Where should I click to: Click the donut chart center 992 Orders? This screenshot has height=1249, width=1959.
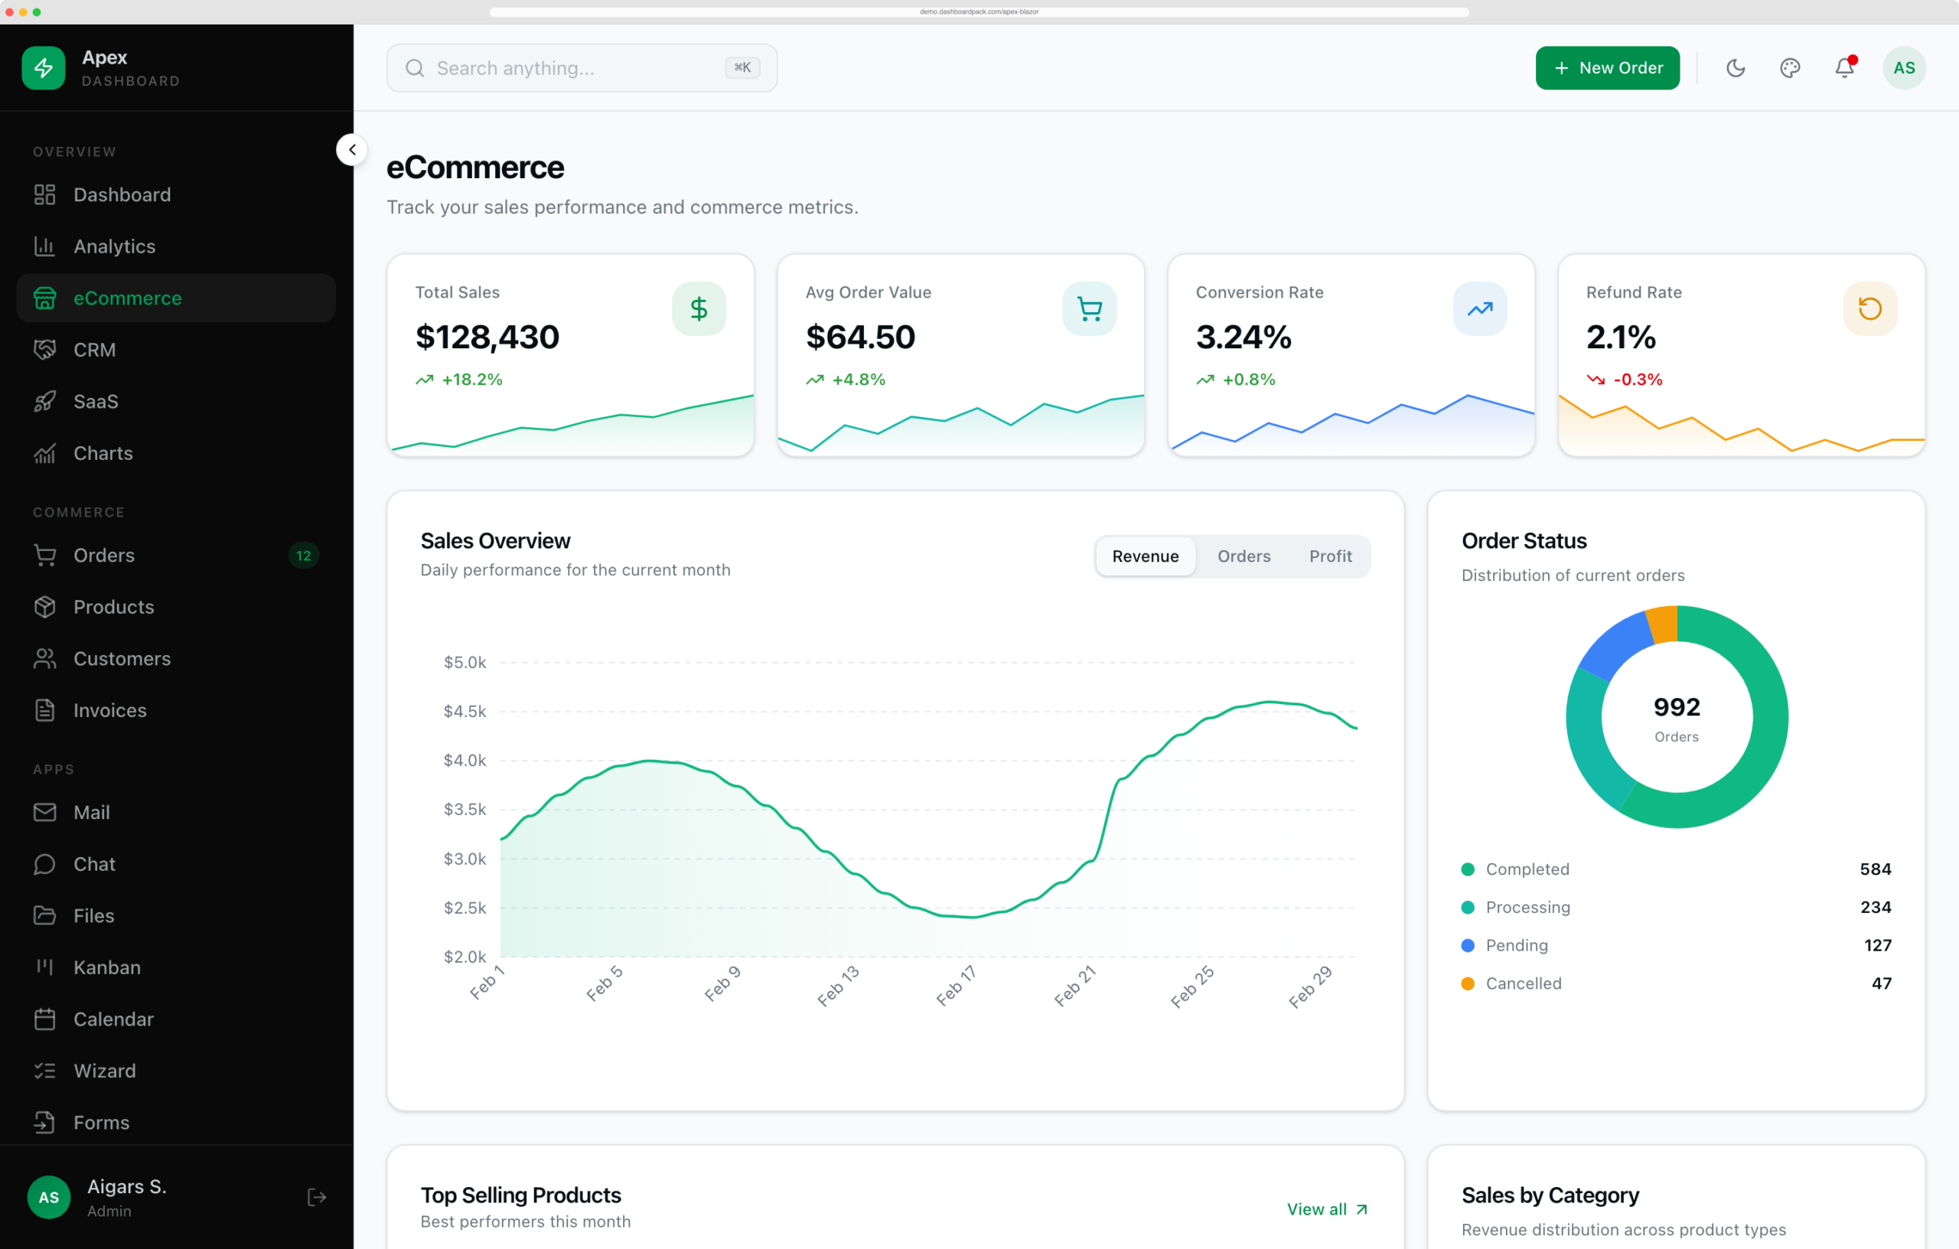(1677, 718)
